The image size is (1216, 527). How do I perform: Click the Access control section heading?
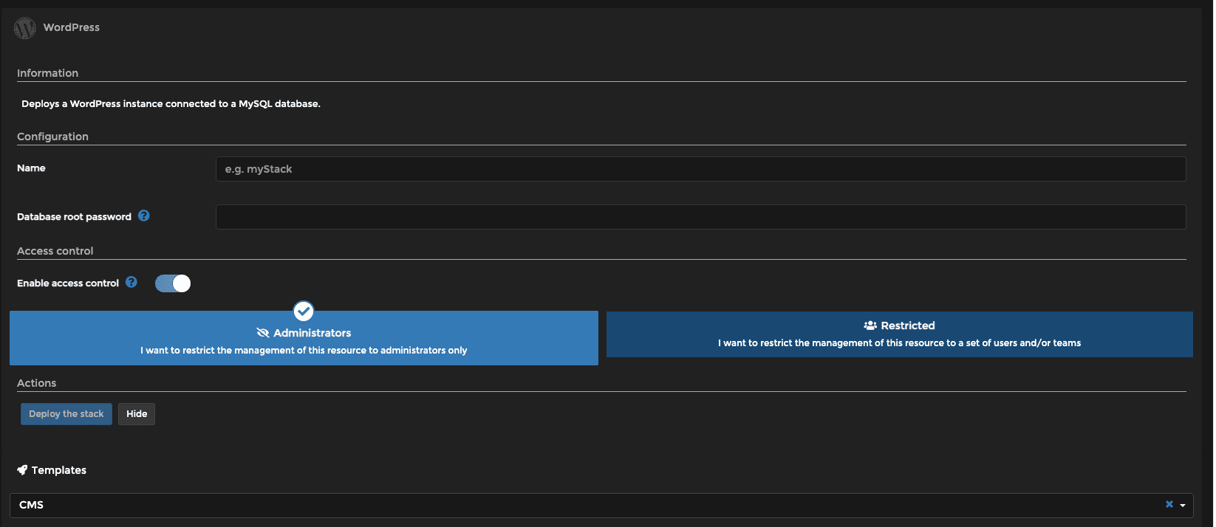pos(55,251)
